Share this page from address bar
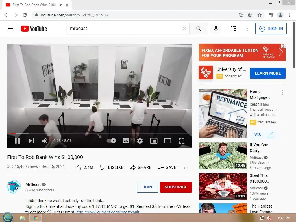 coord(250,15)
